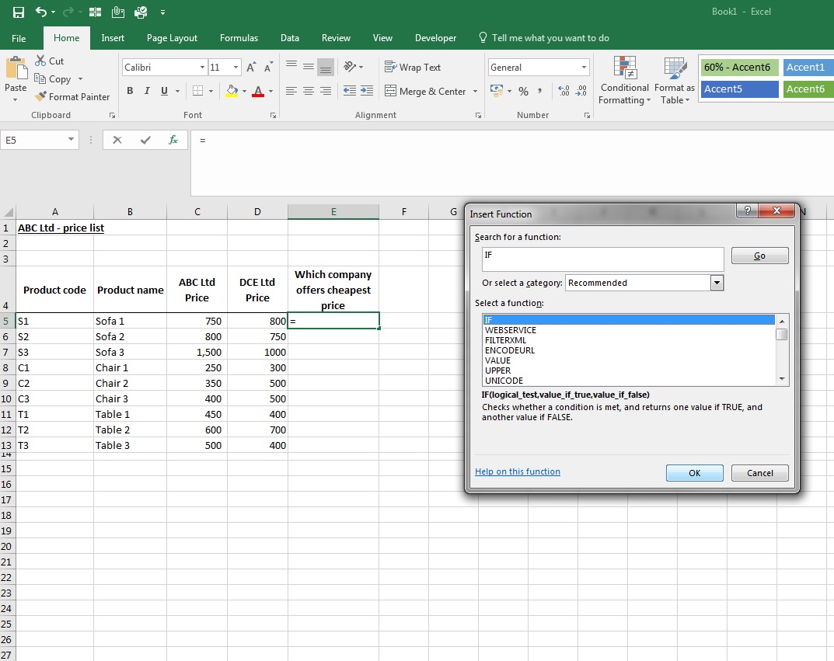The width and height of the screenshot is (834, 661).
Task: Select VALUE in the function list
Action: coord(498,360)
